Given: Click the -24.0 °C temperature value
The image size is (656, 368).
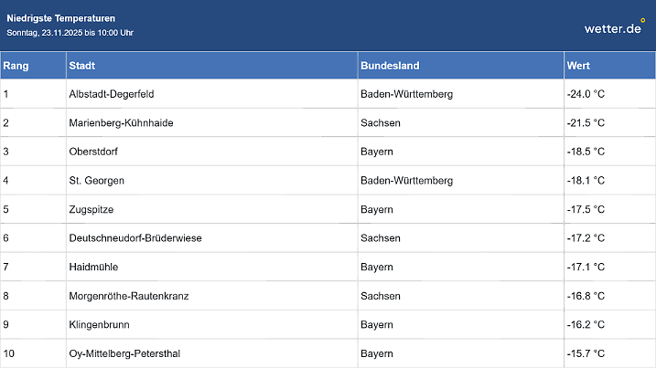Looking at the screenshot, I should coord(586,94).
